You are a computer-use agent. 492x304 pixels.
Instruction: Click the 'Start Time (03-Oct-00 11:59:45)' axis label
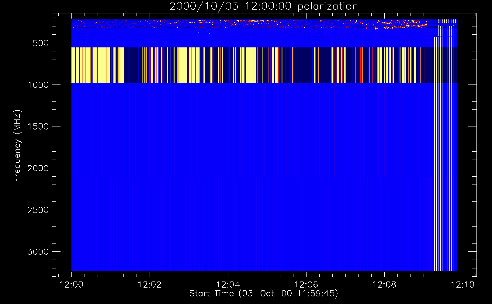click(x=264, y=294)
